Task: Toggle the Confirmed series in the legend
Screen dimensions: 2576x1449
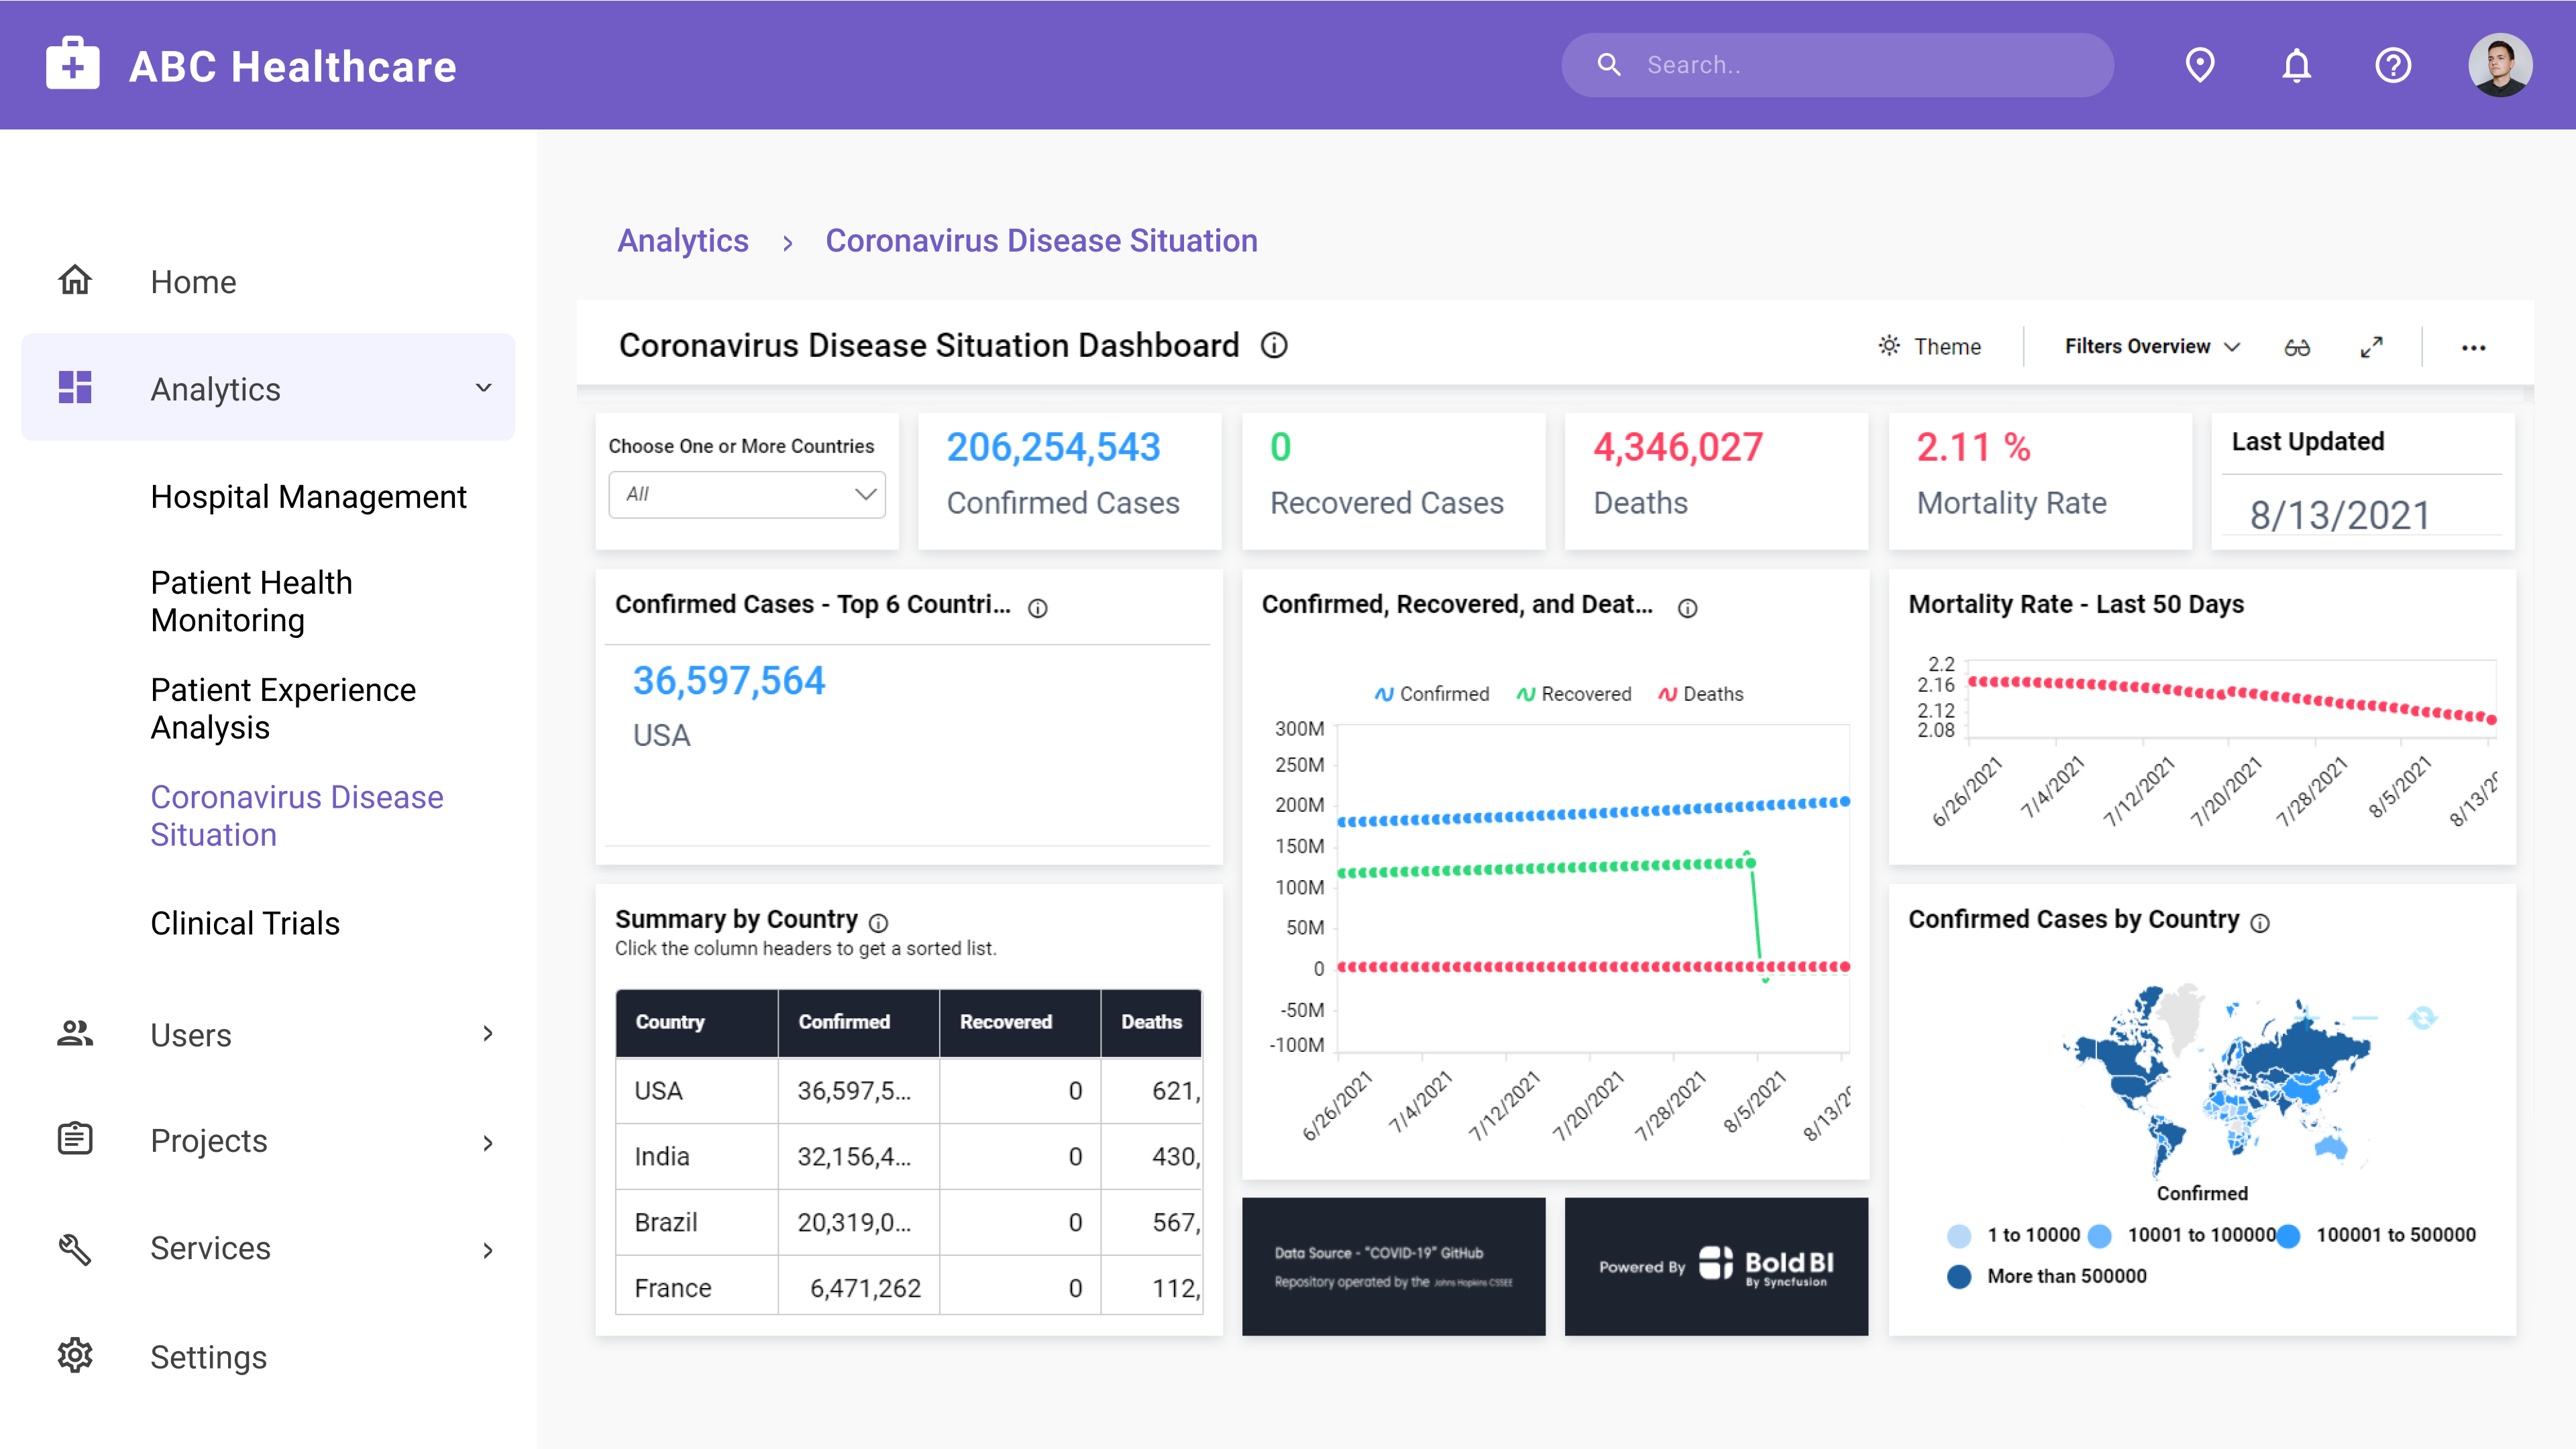Action: [1432, 693]
